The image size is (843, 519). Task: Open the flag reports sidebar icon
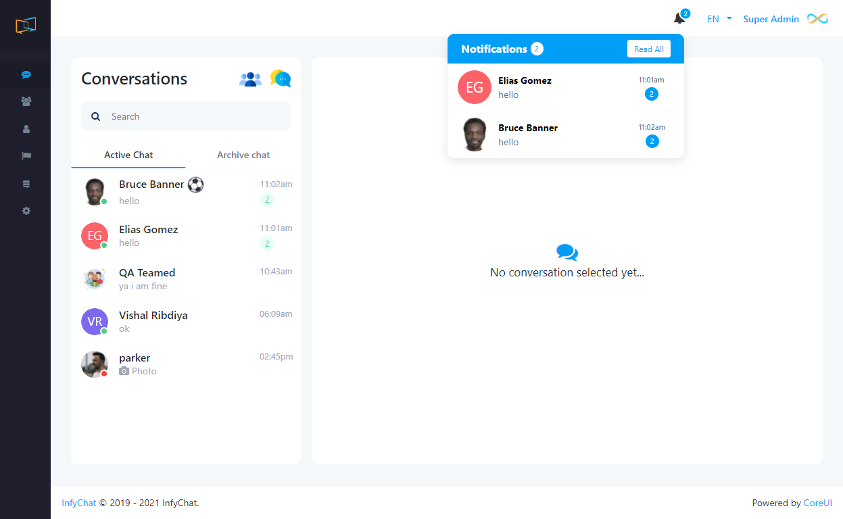tap(26, 156)
